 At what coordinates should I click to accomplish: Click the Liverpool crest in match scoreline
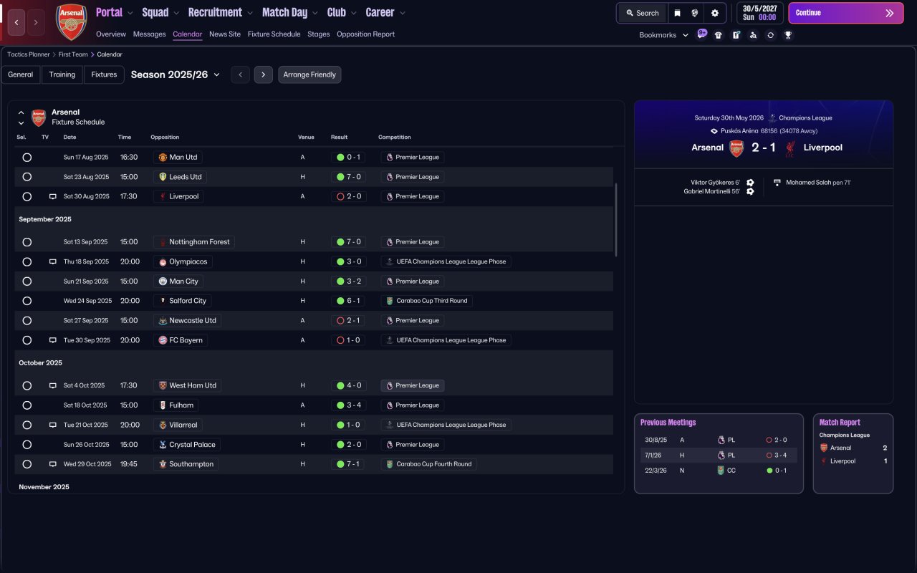[x=790, y=148]
